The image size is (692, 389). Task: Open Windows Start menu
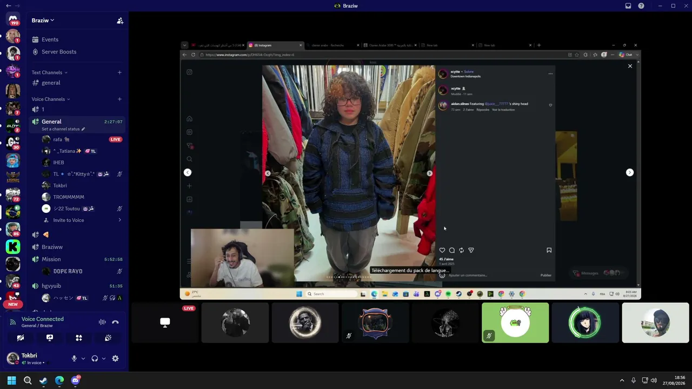11,380
